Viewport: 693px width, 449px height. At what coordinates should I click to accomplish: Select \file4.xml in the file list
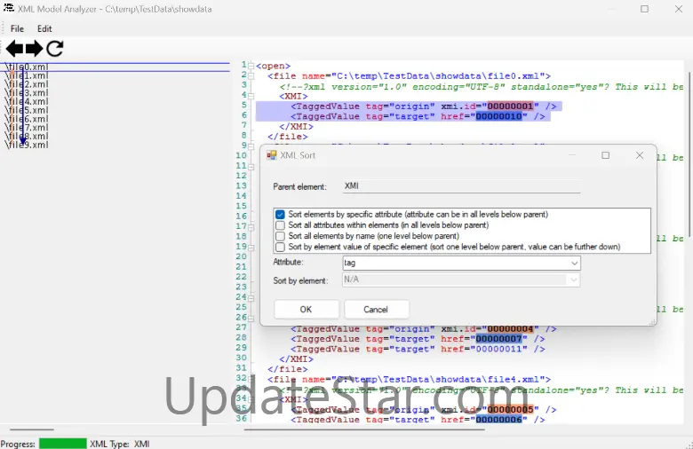(x=27, y=101)
